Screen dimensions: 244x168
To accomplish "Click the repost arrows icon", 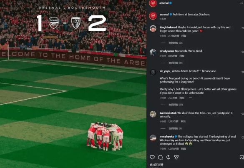I will coord(168,158).
